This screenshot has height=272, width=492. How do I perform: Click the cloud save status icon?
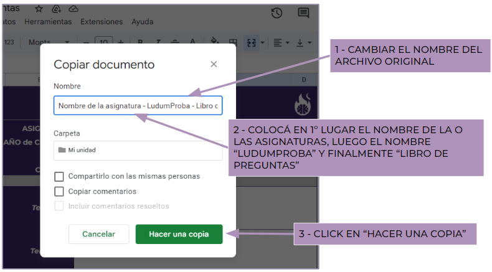tap(73, 9)
